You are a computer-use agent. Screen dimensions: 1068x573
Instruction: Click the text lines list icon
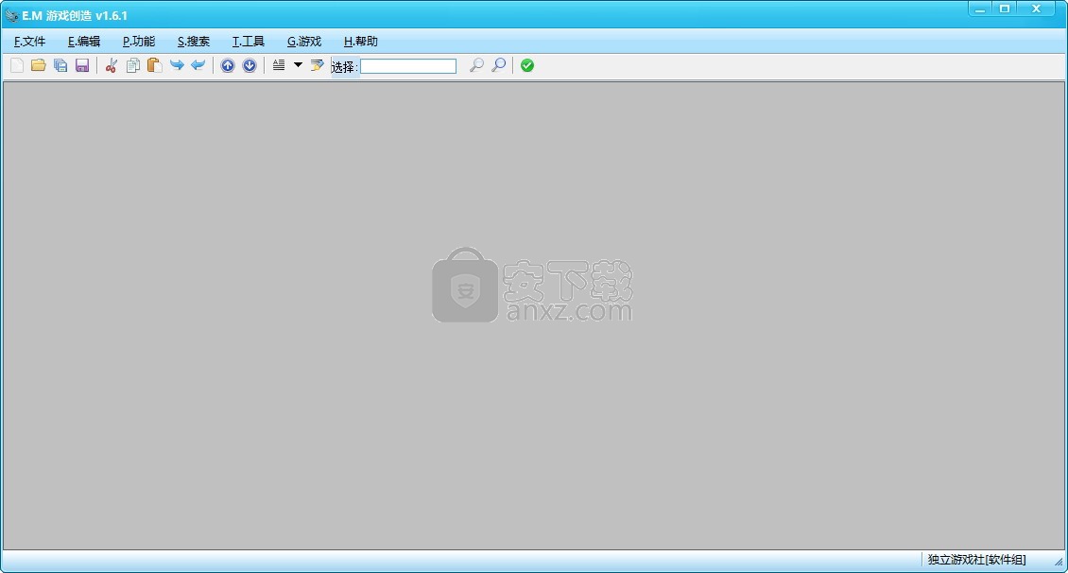[279, 65]
